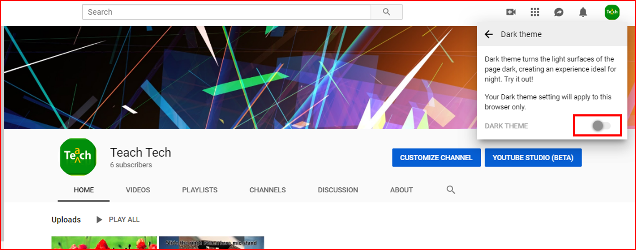Click the search magnifier button
Viewport: 636px width, 250px height.
[x=386, y=12]
